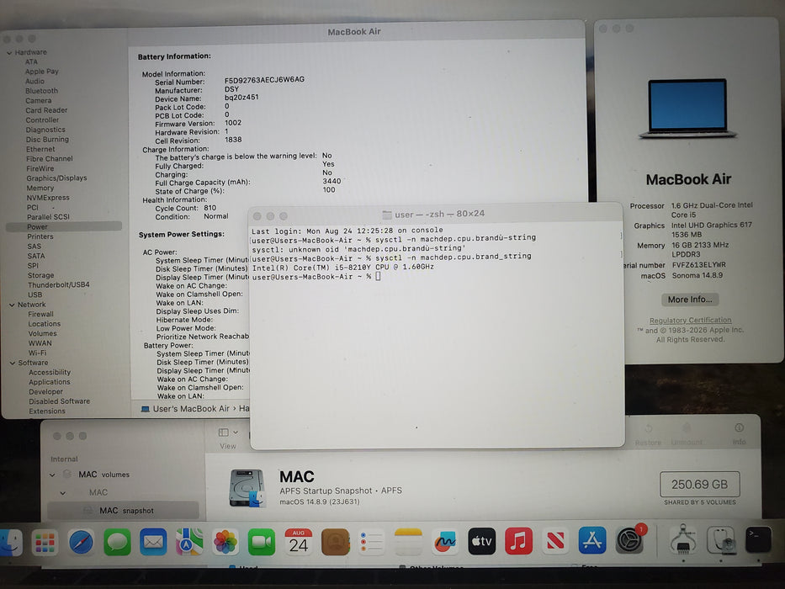785x589 pixels.
Task: Collapse the Network section in sidebar
Action: pos(12,305)
